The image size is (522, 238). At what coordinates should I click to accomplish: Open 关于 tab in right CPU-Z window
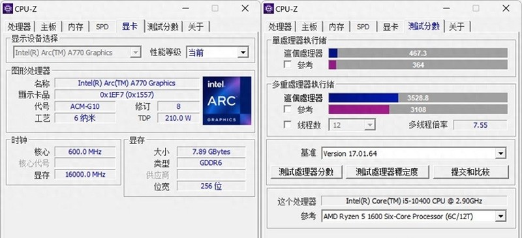pyautogui.click(x=457, y=27)
